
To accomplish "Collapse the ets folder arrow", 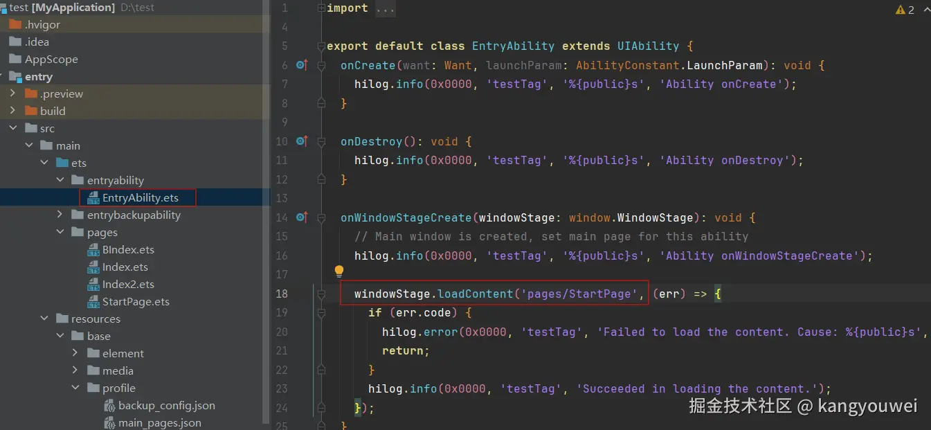I will (44, 163).
